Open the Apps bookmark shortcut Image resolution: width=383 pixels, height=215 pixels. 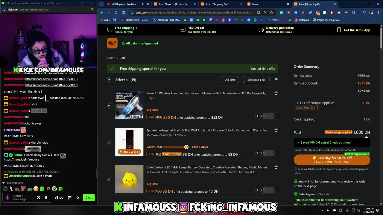click(104, 20)
